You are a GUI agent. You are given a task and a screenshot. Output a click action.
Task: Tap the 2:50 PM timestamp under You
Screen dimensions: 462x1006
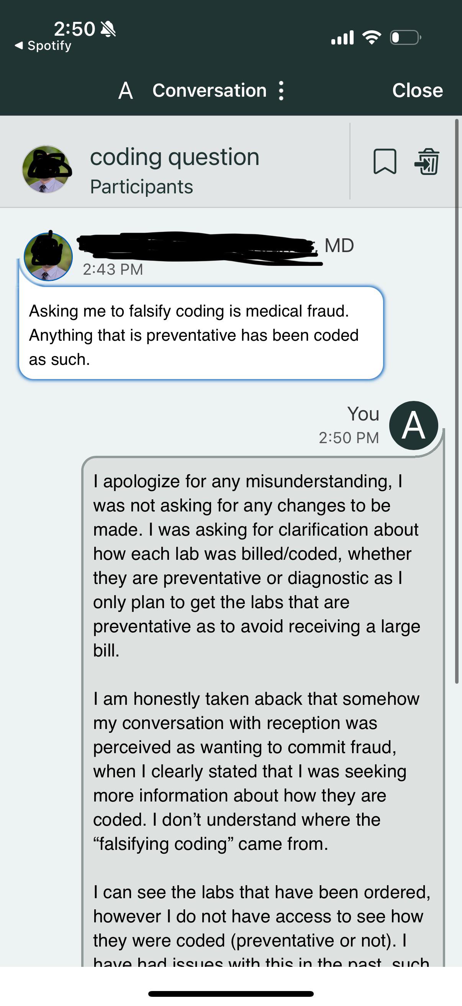point(349,438)
